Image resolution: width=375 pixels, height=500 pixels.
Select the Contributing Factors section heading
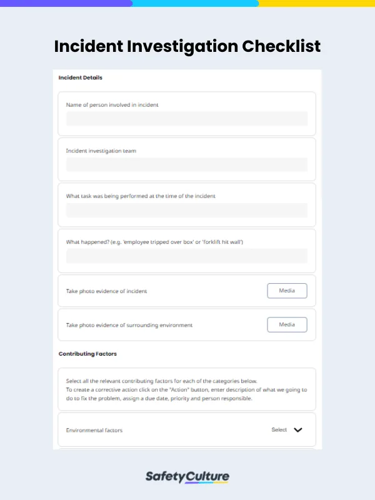87,354
